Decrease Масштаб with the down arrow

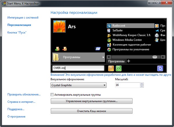point(142,86)
